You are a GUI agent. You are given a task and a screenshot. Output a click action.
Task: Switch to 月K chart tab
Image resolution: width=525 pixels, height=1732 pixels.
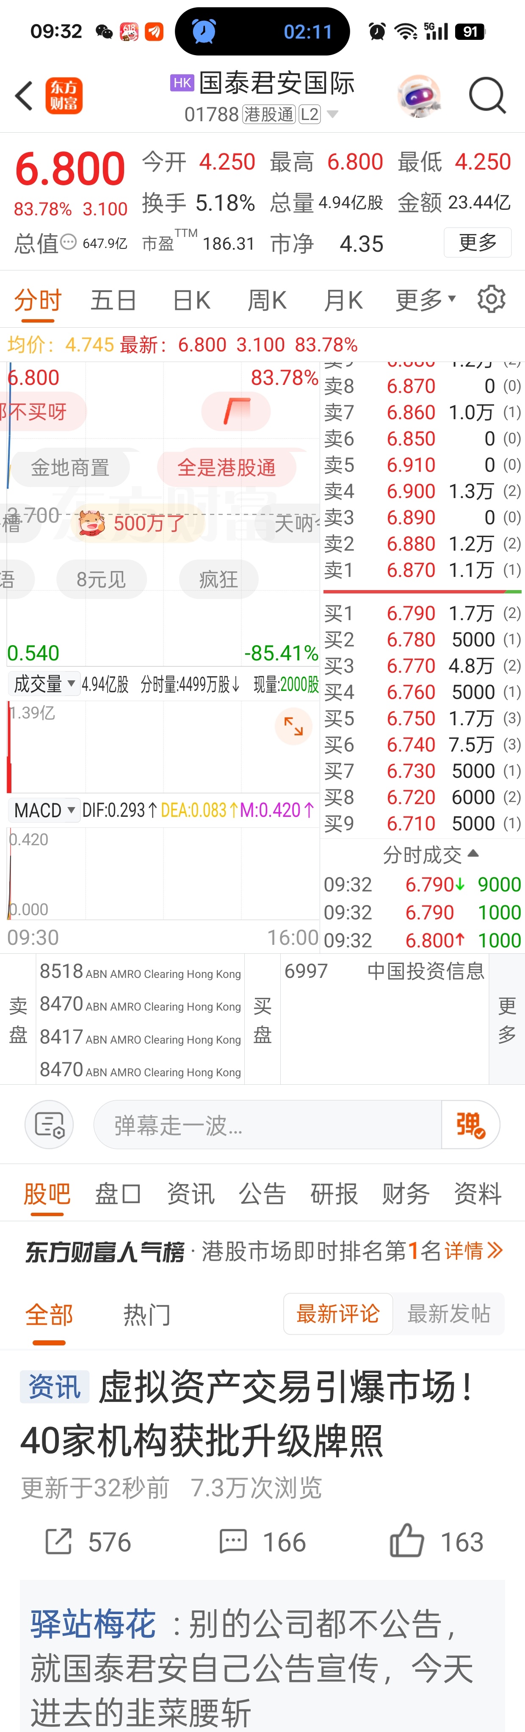point(343,300)
